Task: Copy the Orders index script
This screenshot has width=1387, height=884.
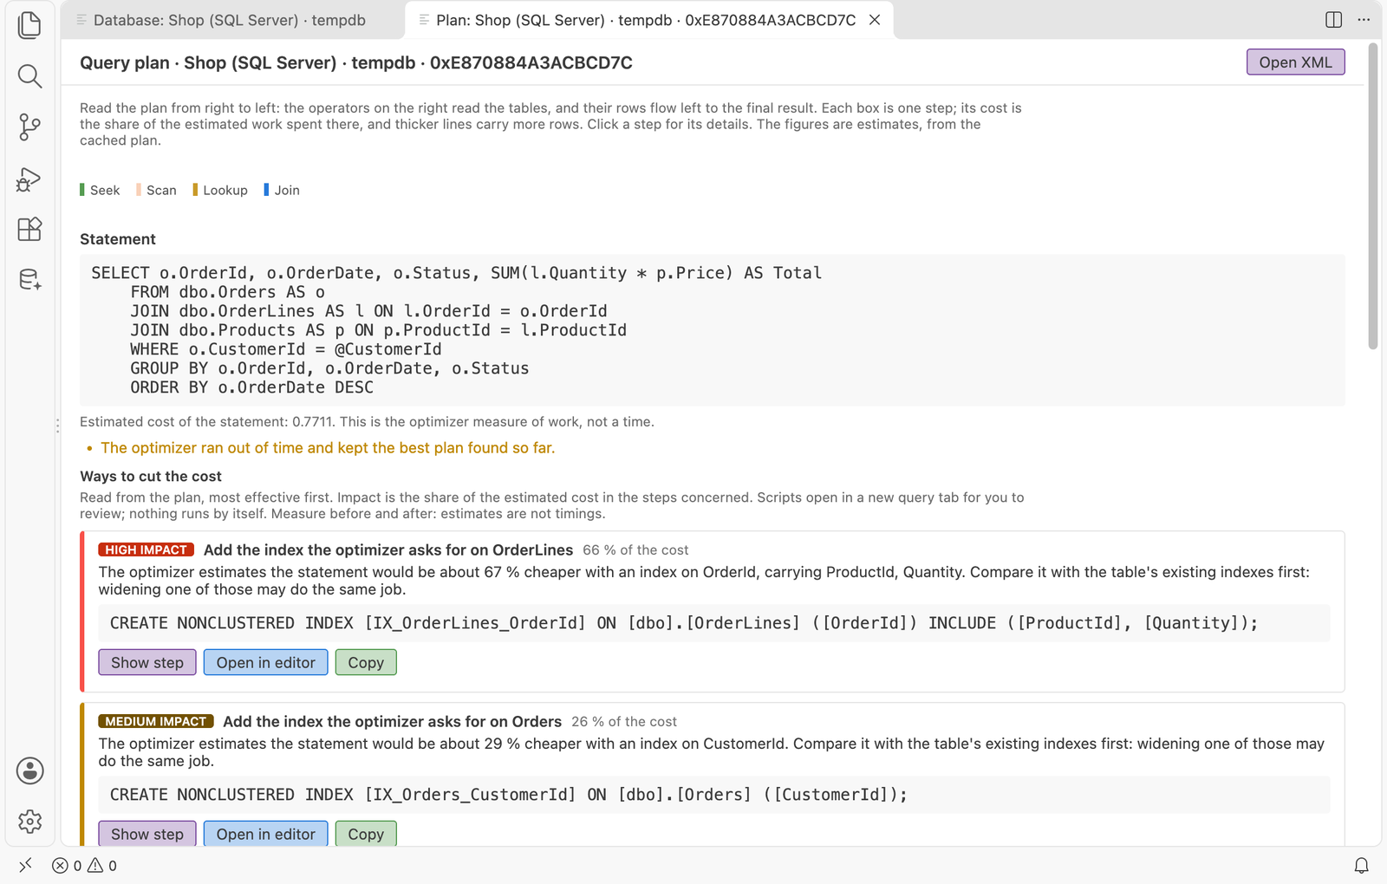Action: pos(366,834)
